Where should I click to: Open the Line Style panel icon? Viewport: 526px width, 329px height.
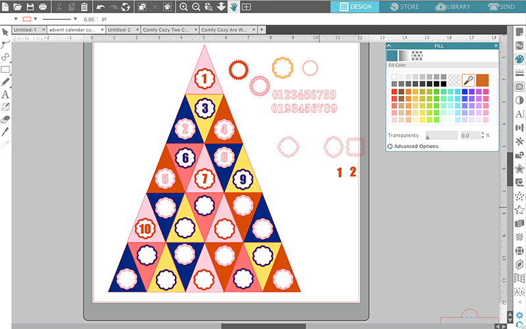(x=519, y=73)
